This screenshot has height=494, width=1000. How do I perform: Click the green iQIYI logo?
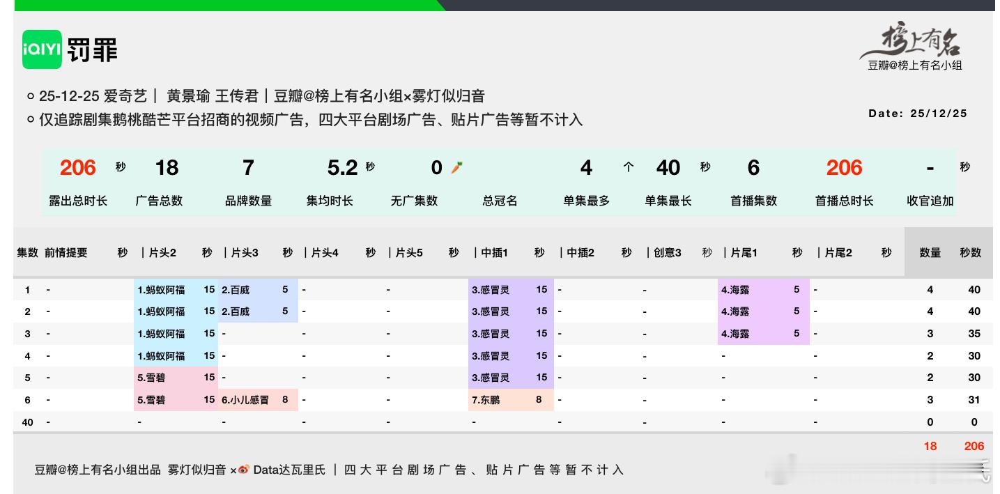pyautogui.click(x=42, y=49)
